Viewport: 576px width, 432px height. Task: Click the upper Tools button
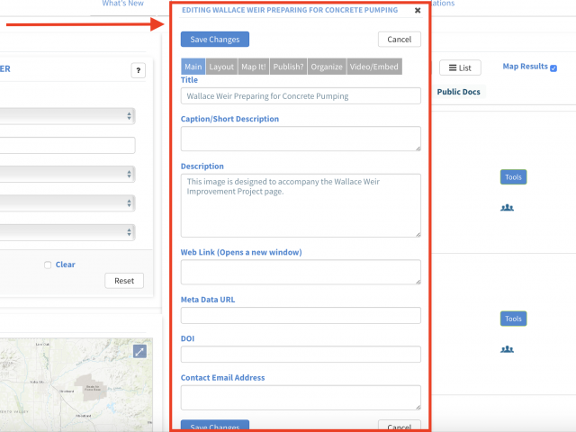pos(513,177)
